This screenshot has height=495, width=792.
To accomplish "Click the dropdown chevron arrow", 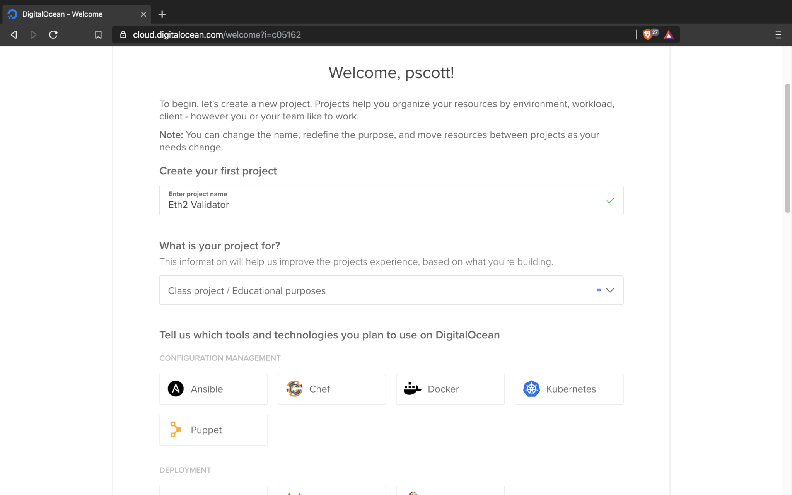I will click(x=610, y=290).
